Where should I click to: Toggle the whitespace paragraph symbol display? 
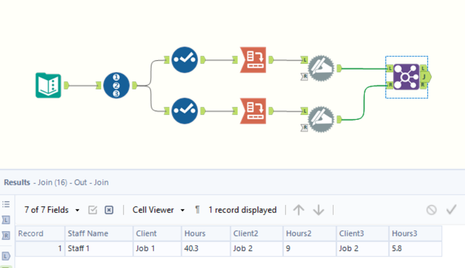click(x=197, y=210)
